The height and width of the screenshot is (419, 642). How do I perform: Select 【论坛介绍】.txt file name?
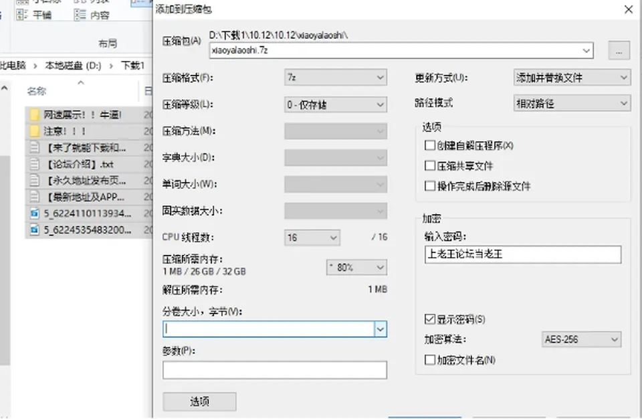[80, 165]
